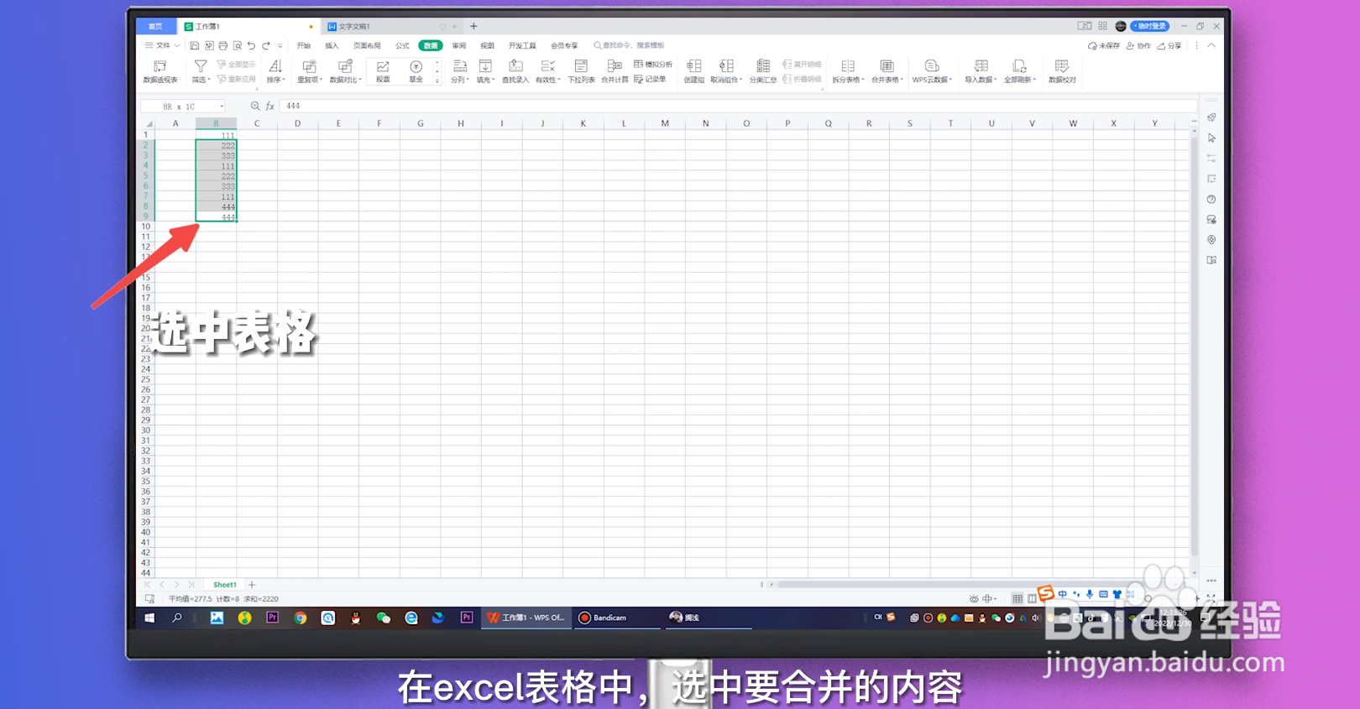
Task: Add a new document tab with plus
Action: pos(473,26)
